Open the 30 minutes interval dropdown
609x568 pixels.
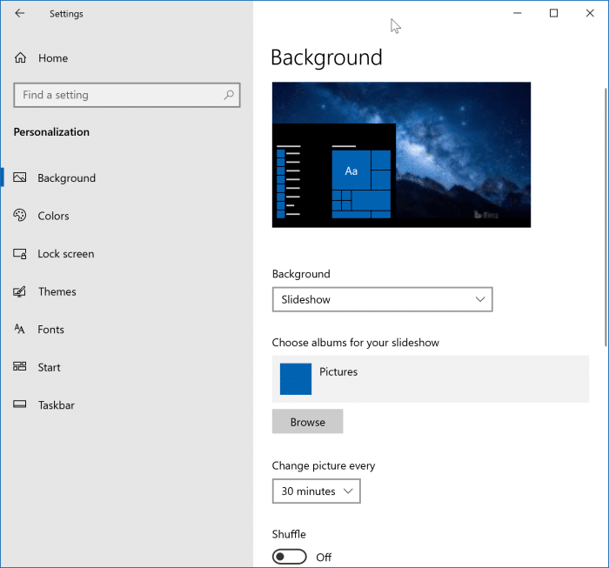(317, 491)
